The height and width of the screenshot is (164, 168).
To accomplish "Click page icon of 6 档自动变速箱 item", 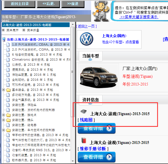I will tap(8, 55).
